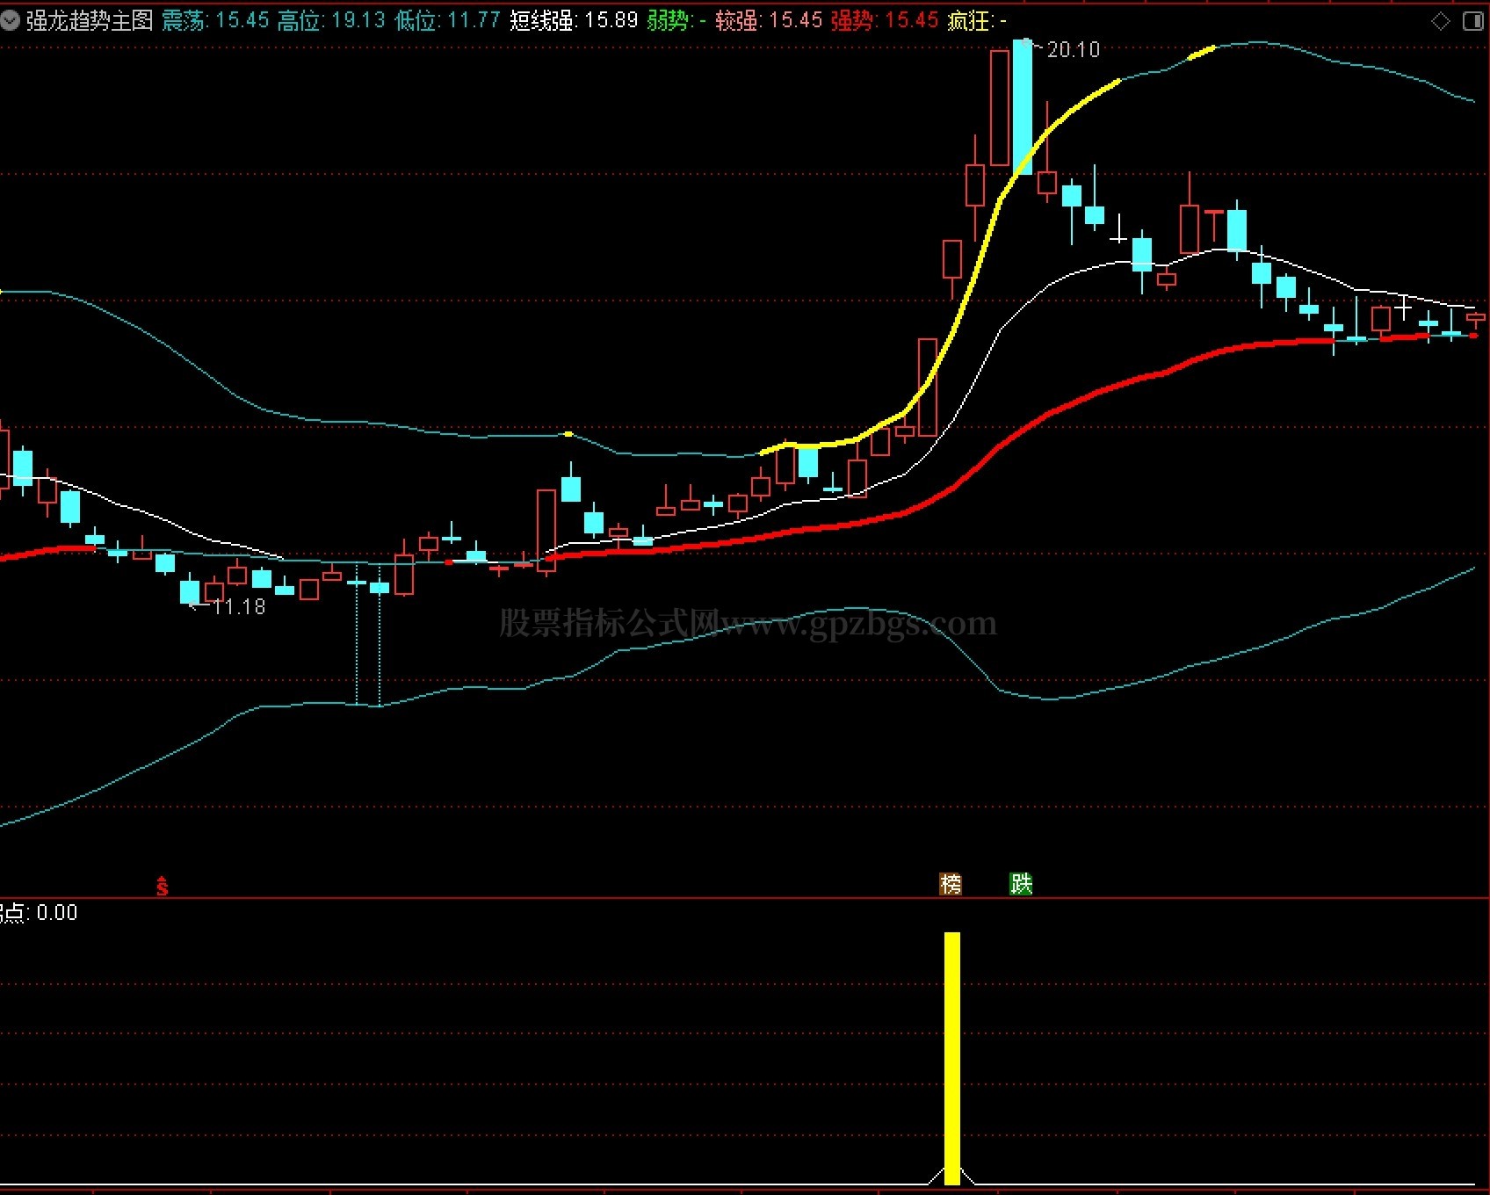Toggle the panel layout icon at top-right

pos(1472,21)
